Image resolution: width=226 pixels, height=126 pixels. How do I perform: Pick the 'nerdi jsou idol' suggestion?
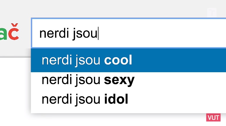pos(128,99)
